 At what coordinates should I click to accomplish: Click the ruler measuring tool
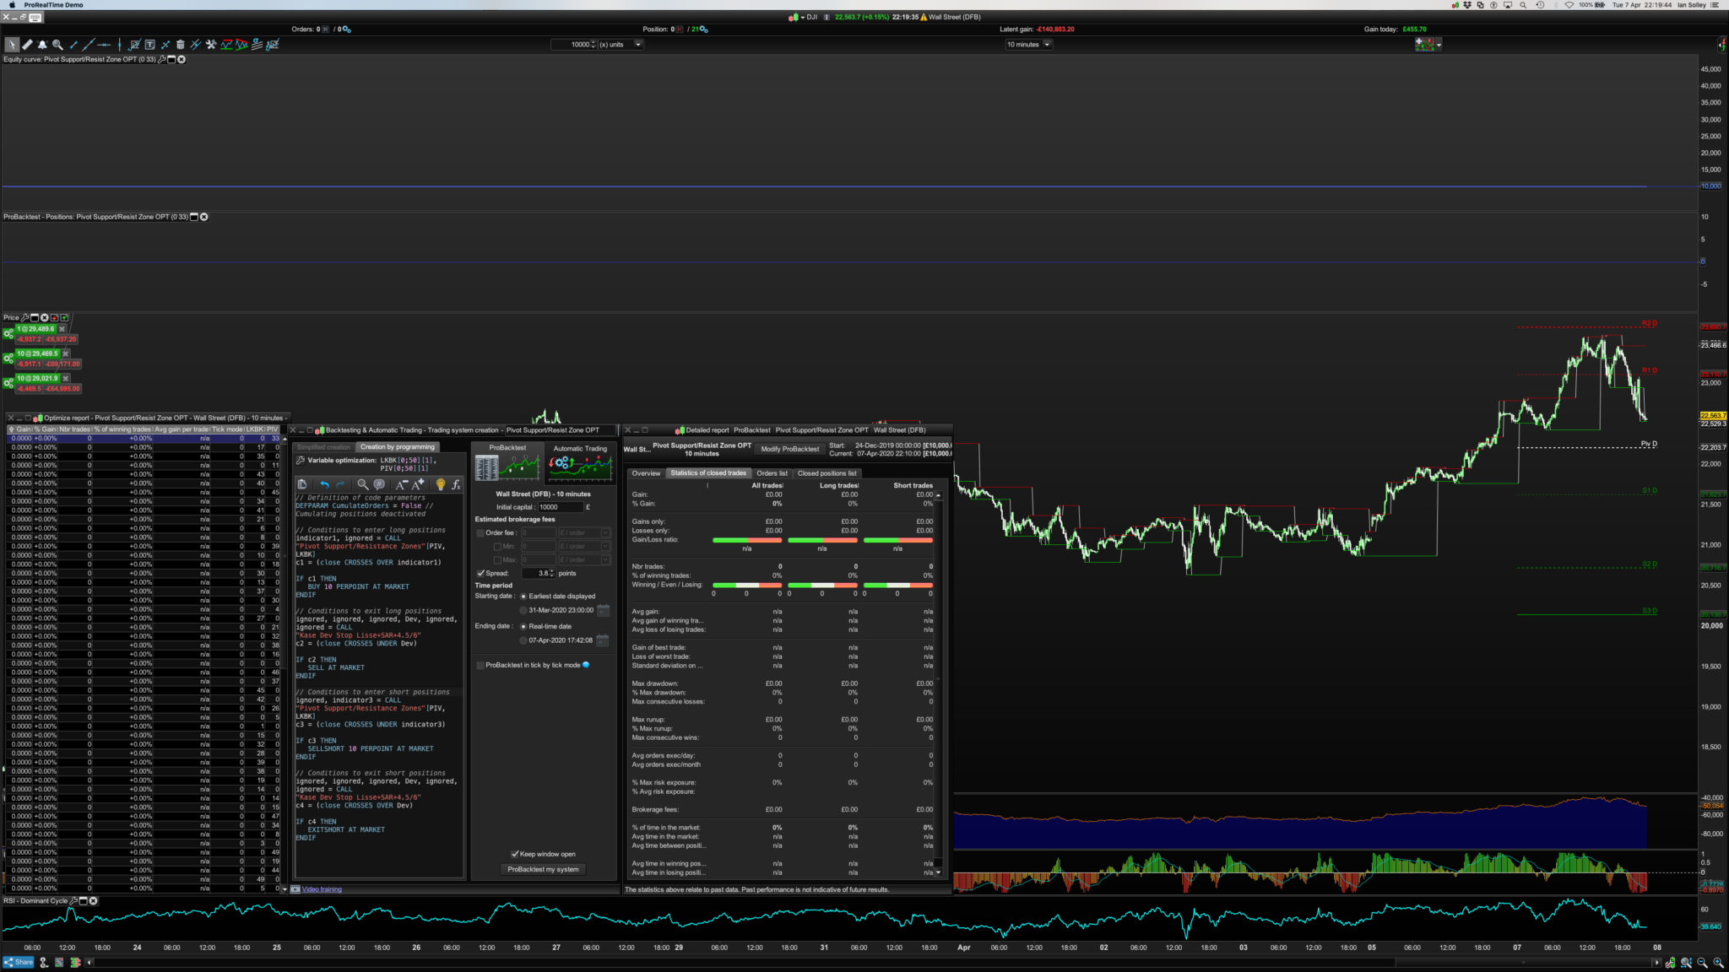[27, 45]
